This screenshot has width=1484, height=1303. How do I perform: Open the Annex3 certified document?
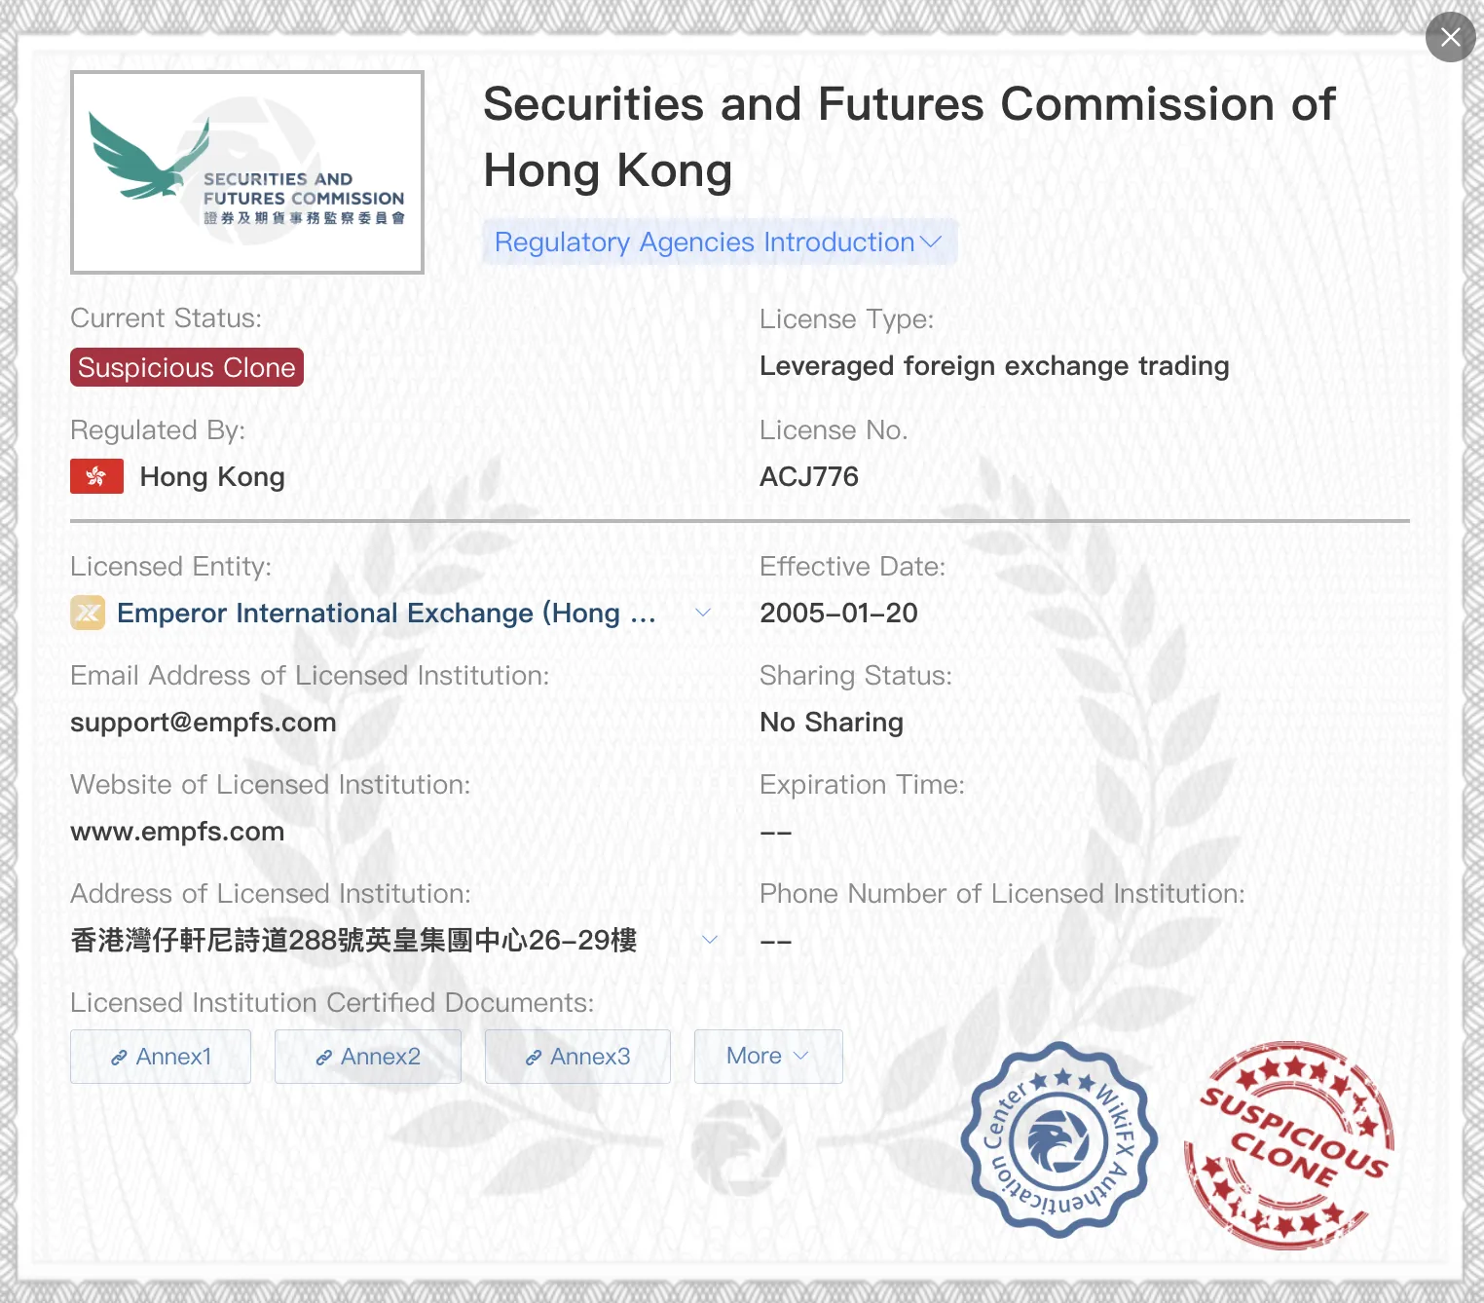coord(577,1057)
